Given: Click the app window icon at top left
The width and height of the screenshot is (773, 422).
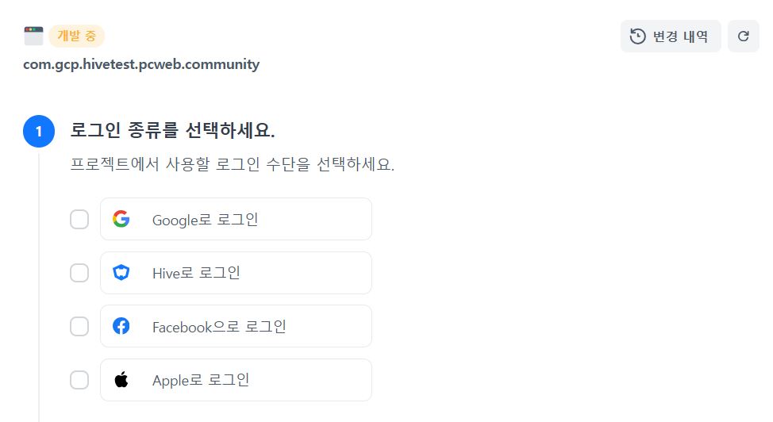Looking at the screenshot, I should (33, 36).
